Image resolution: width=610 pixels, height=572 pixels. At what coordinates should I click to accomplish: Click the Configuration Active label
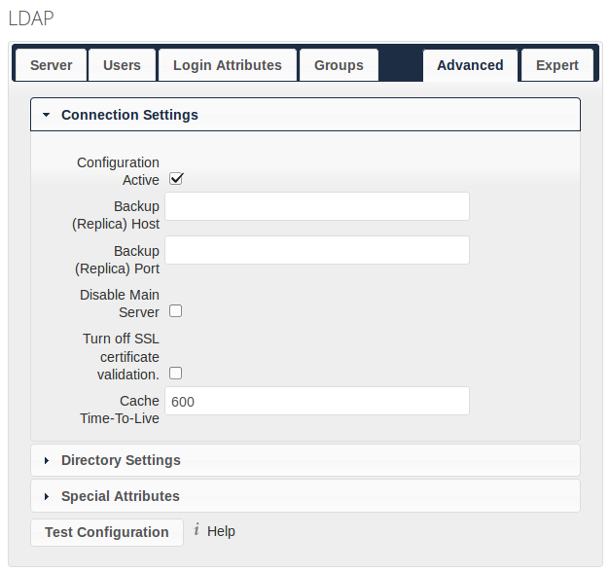[118, 171]
